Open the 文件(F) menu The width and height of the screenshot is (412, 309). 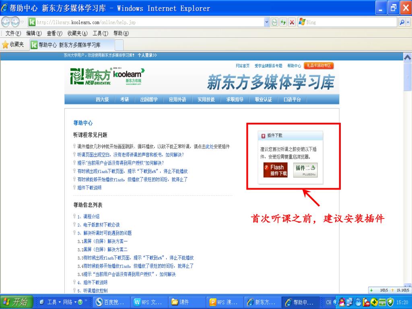(13, 33)
